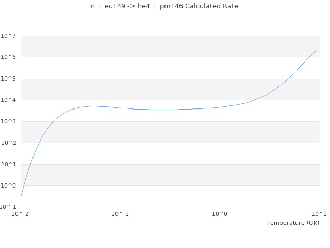Select the 10^-1 label on the x-axis
Image resolution: width=330 pixels, height=248 pixels.
pos(120,214)
